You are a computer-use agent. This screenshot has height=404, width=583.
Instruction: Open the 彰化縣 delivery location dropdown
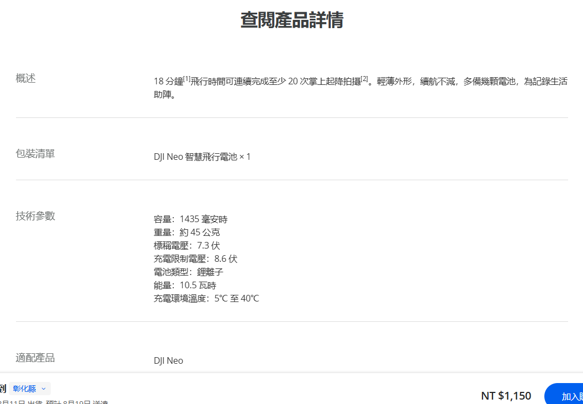click(30, 389)
